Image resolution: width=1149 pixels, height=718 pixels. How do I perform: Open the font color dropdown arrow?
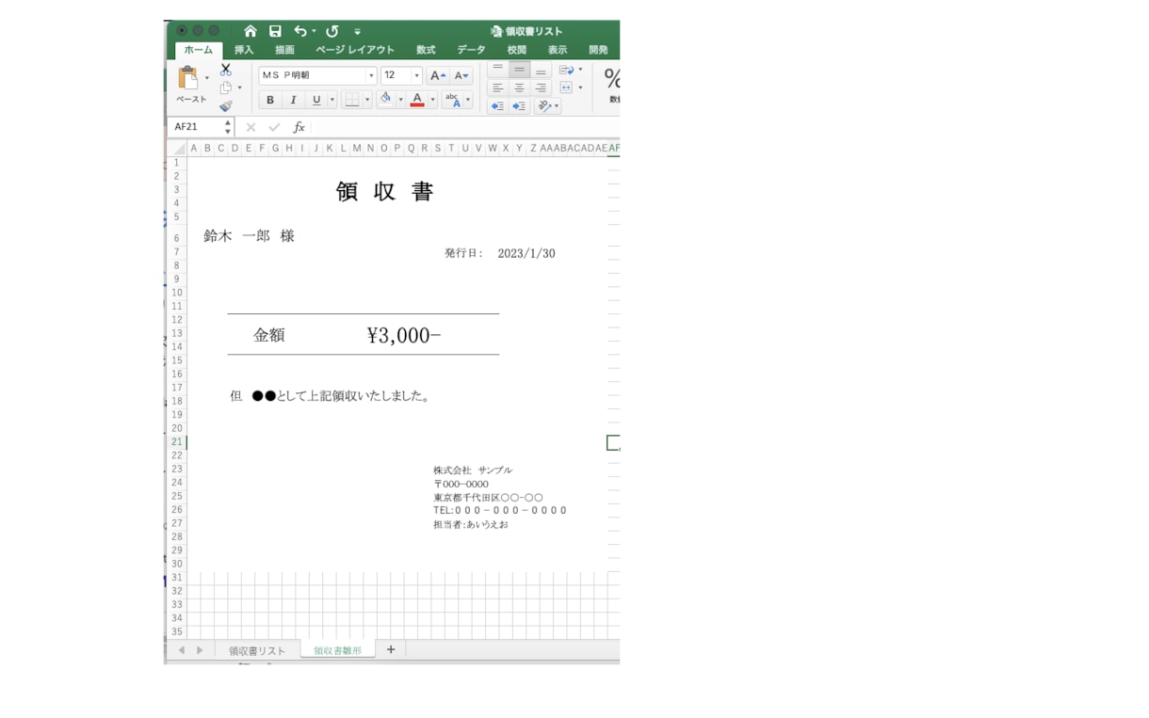[x=433, y=100]
